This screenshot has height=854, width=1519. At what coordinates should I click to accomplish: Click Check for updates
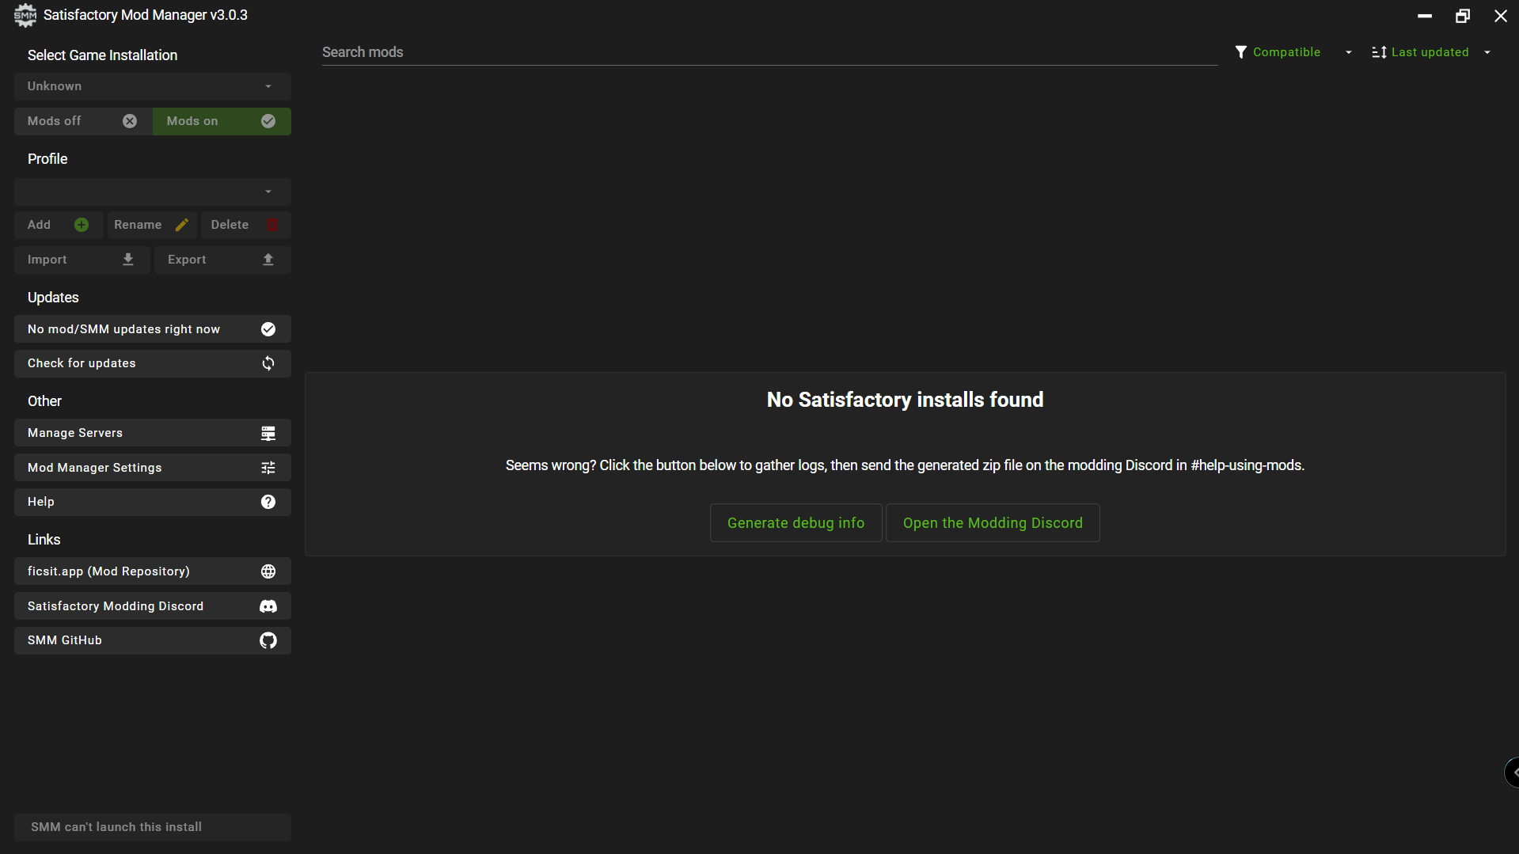pos(153,363)
